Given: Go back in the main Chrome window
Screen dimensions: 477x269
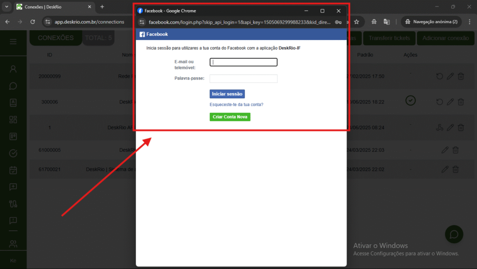Looking at the screenshot, I should 7,22.
